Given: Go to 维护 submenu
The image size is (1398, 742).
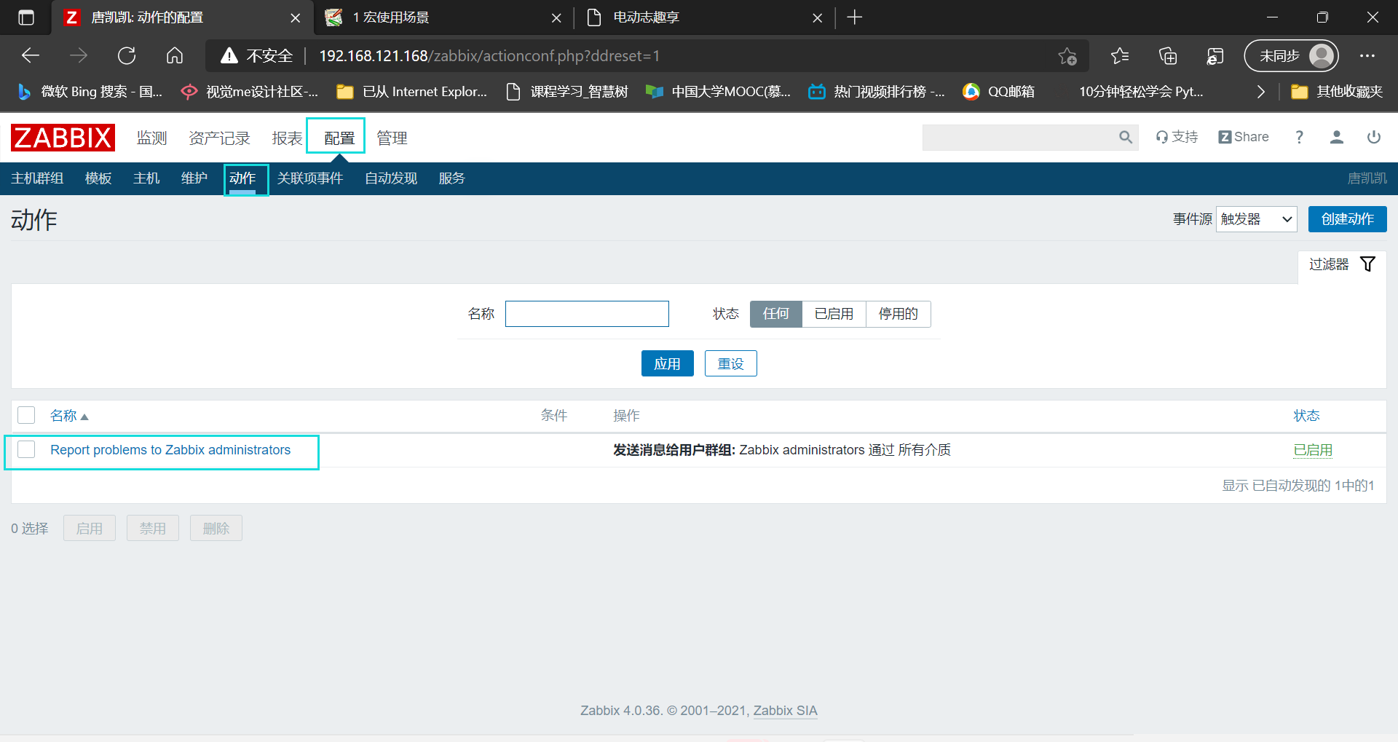Looking at the screenshot, I should pos(194,178).
